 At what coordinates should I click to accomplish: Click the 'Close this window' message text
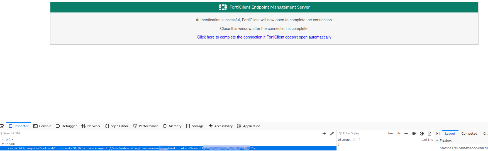(264, 29)
